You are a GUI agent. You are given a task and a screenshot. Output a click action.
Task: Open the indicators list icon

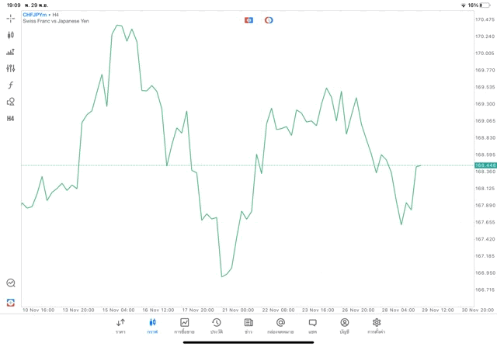tap(10, 52)
